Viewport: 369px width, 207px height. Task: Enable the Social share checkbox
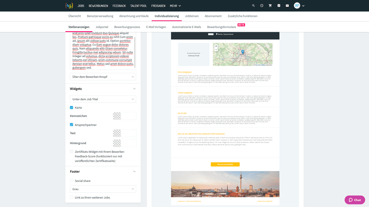[x=72, y=181]
